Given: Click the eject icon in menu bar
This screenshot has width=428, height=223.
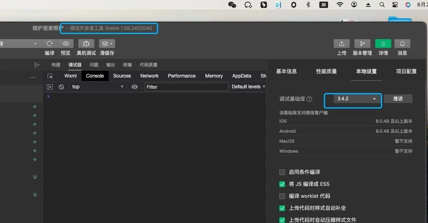Looking at the screenshot, I should [368, 5].
